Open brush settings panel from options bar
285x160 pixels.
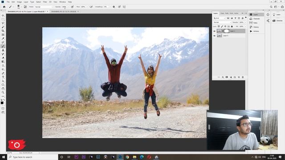(25, 7)
